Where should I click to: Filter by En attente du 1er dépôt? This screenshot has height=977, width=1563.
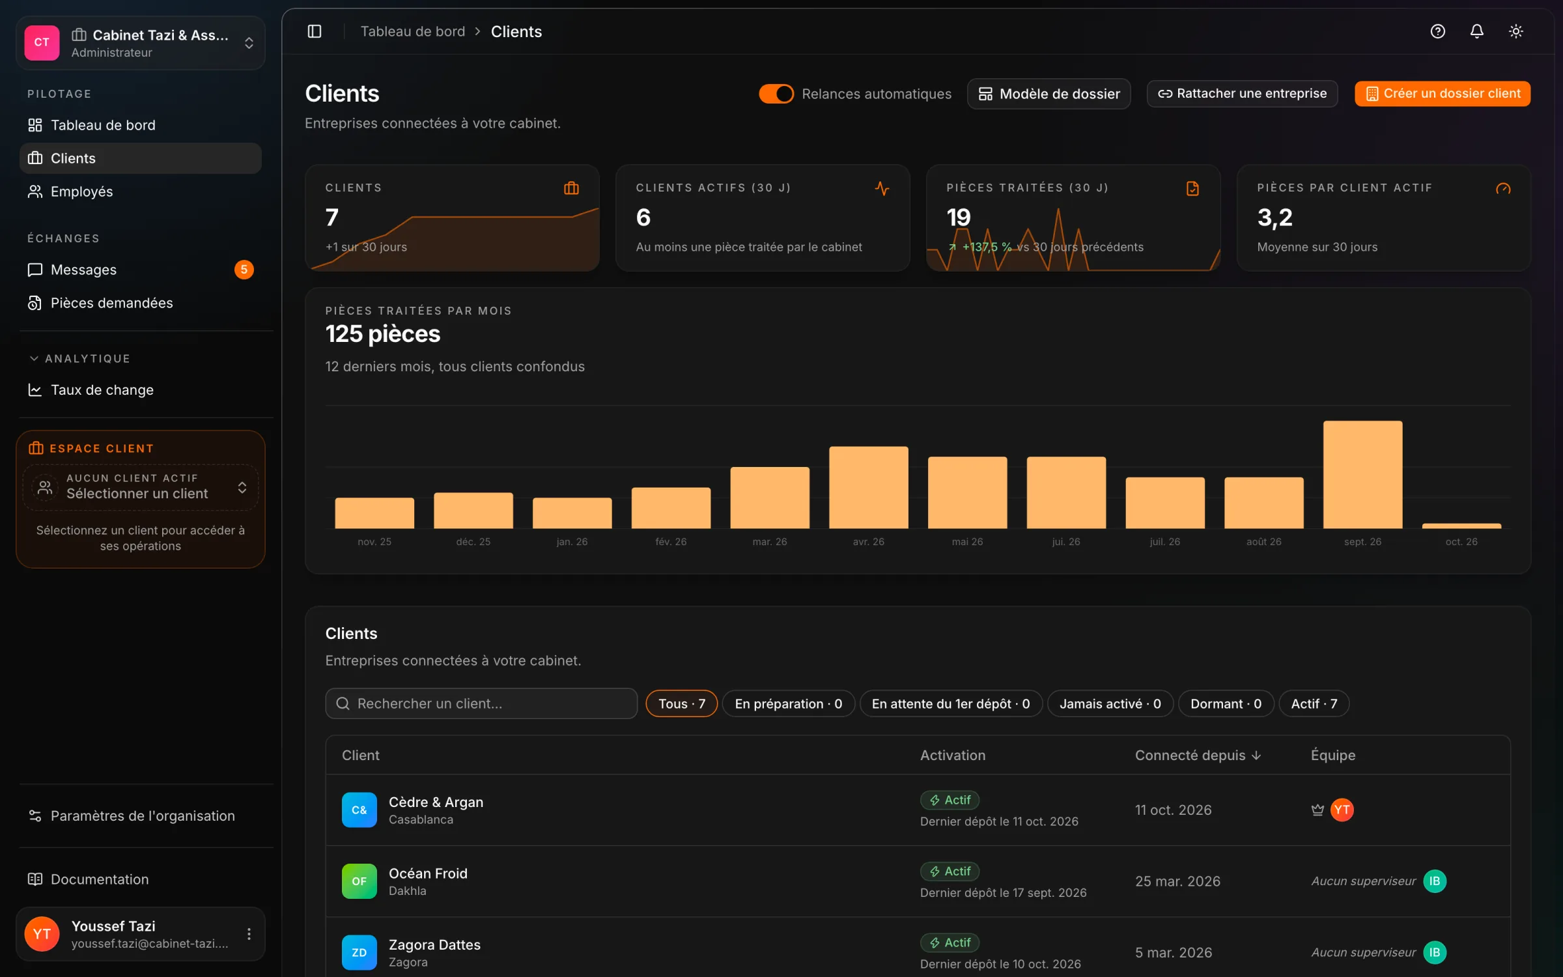[951, 703]
